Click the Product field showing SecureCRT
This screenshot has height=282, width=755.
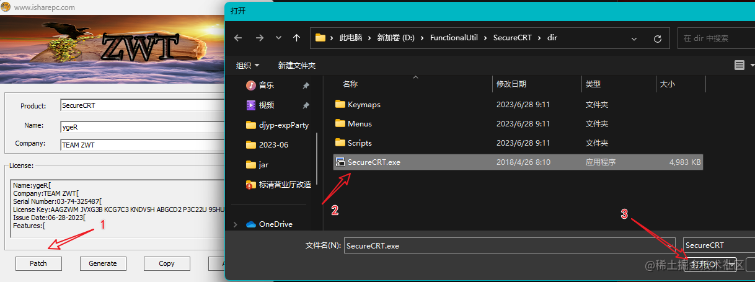point(142,105)
